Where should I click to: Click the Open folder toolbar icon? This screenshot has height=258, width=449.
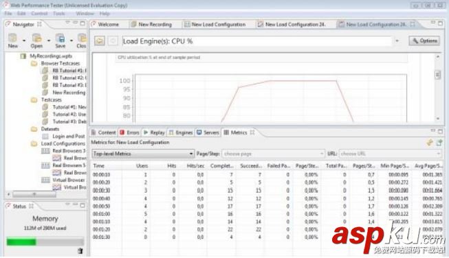pyautogui.click(x=36, y=38)
